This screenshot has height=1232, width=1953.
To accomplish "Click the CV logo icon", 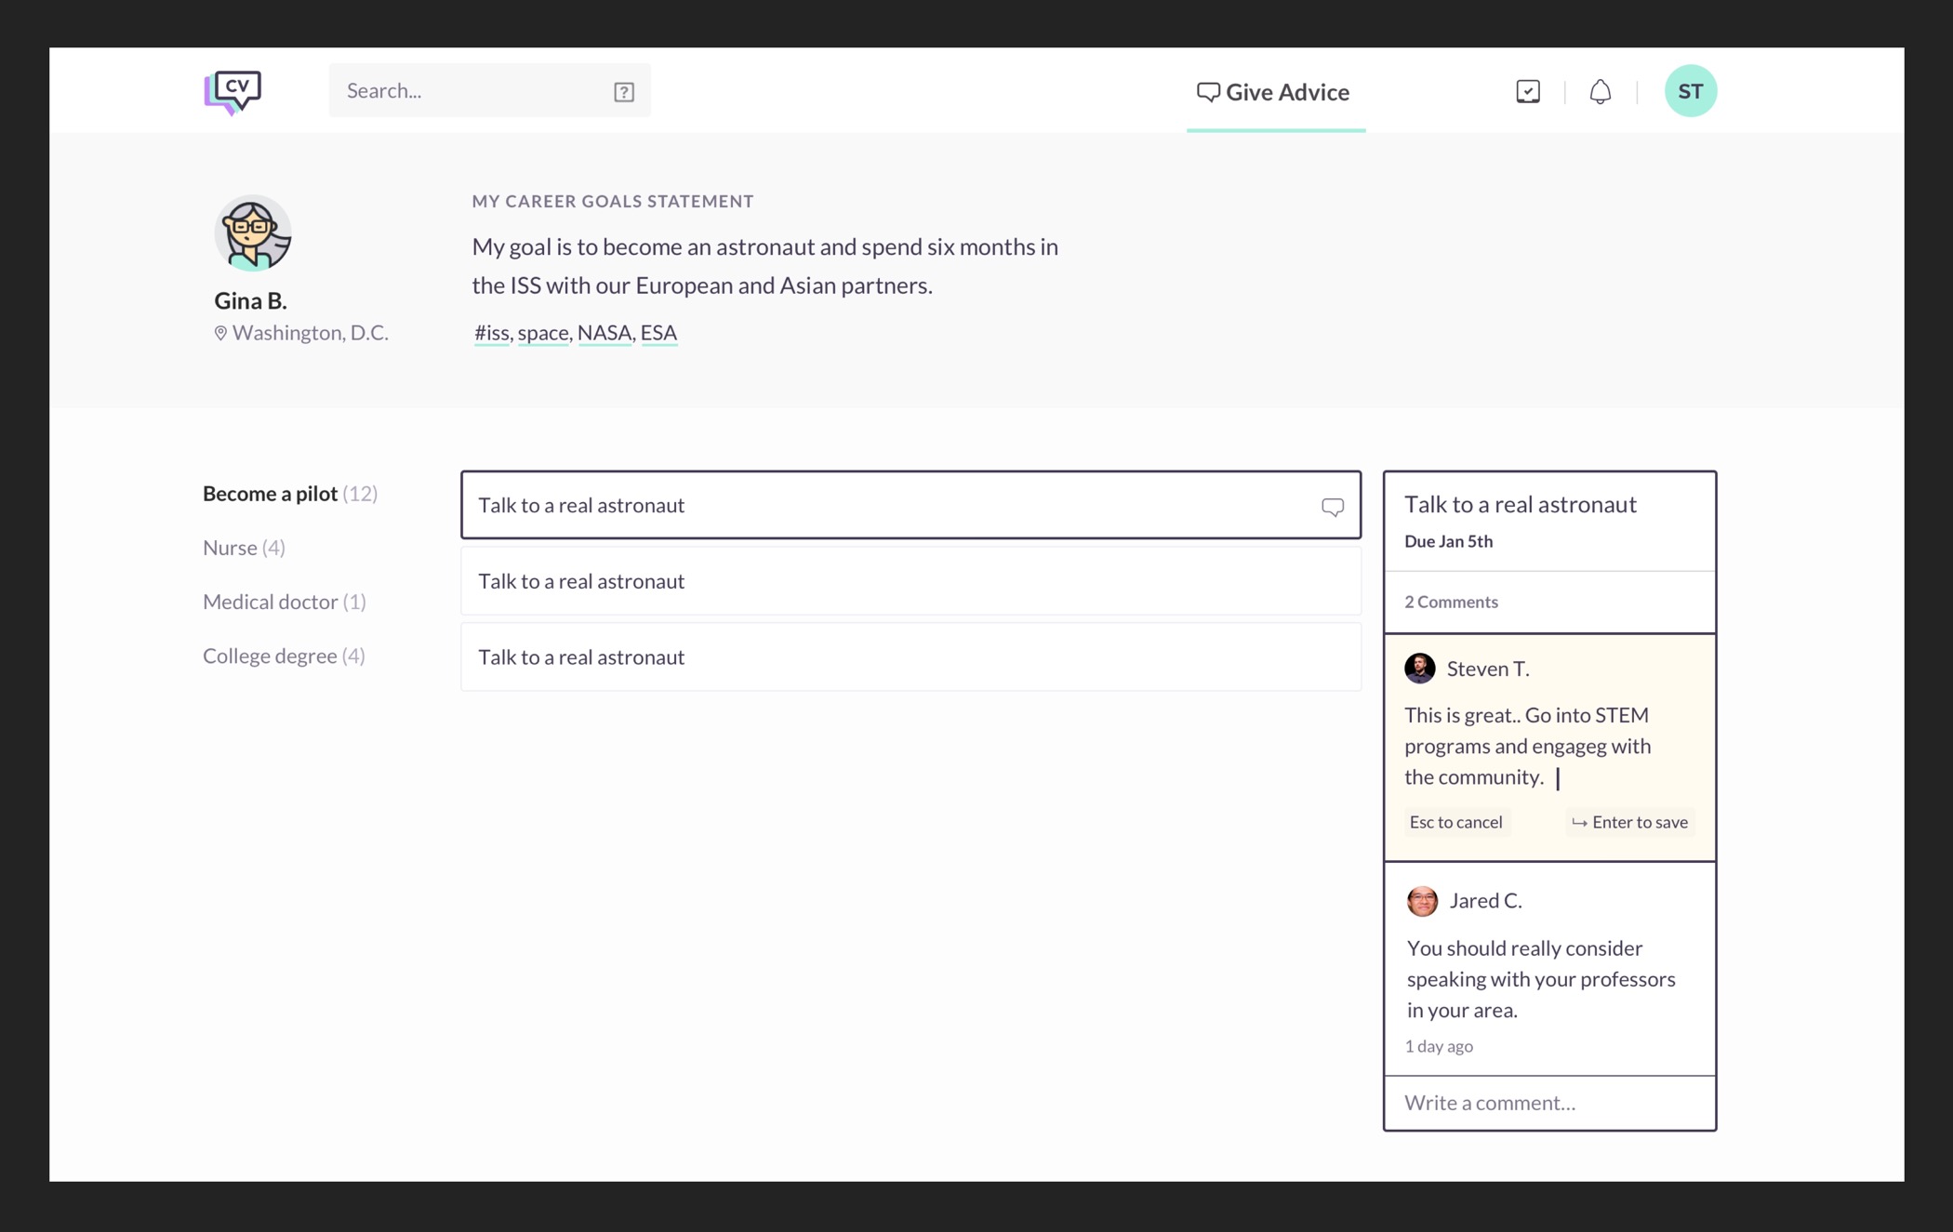I will tap(232, 91).
